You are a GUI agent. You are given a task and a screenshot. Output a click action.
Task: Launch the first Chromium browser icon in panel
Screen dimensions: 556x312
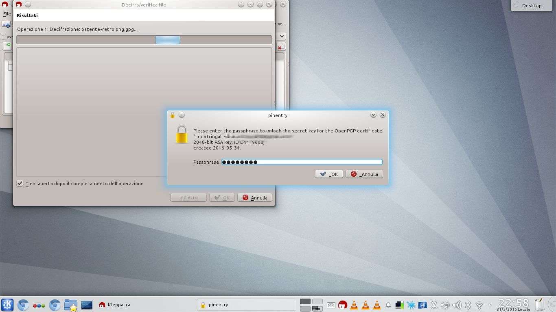tap(23, 305)
